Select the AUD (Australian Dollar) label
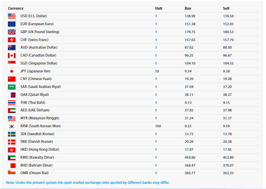This screenshot has height=189, width=266. 39,48
